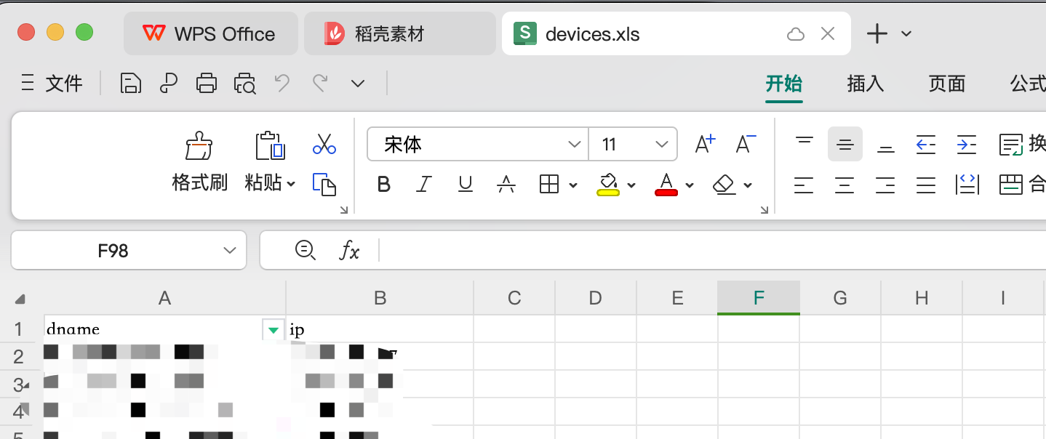Toggle Bold formatting
The image size is (1046, 439).
point(384,185)
